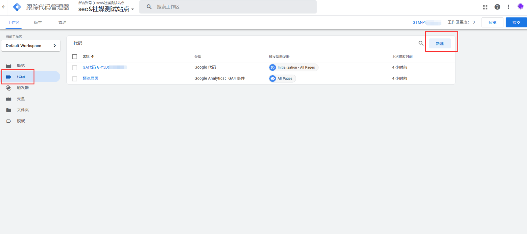Click the search icon in tag list header
The image size is (527, 234).
pos(421,43)
